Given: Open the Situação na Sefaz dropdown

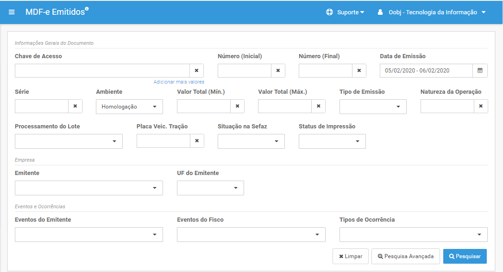Looking at the screenshot, I should click(251, 141).
